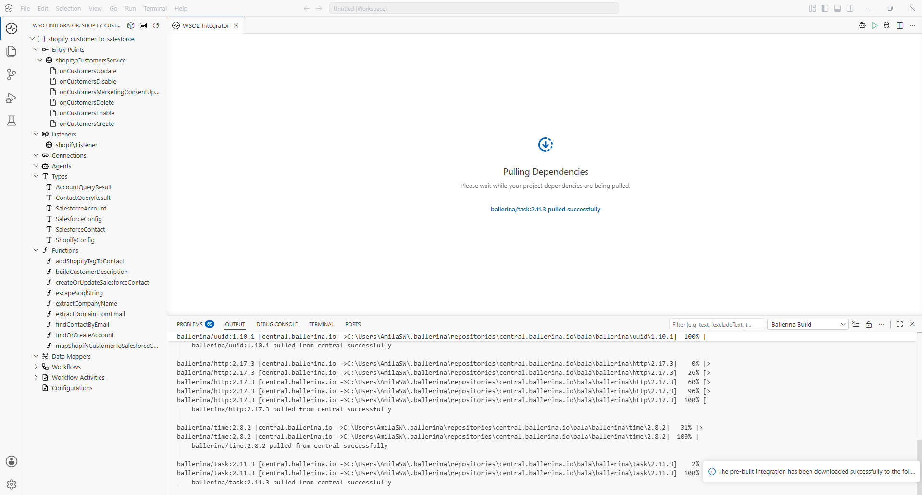Viewport: 922px width, 495px height.
Task: Collapse the Entry Points tree node
Action: pyautogui.click(x=36, y=49)
